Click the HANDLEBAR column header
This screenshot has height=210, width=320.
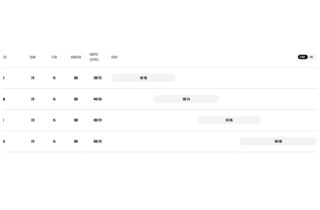coord(76,57)
